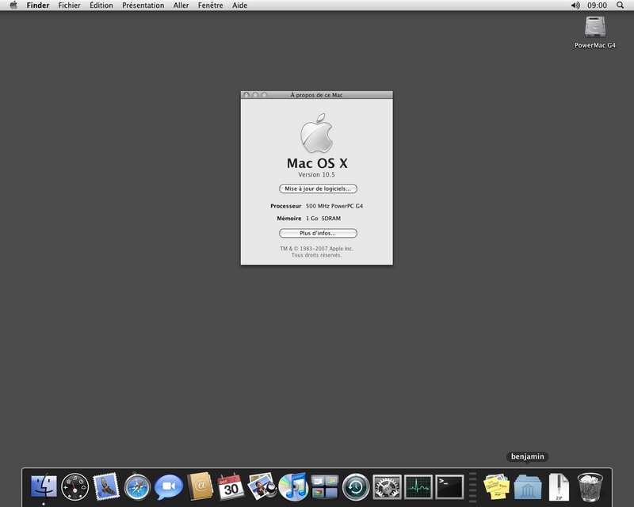Viewport: 634px width, 507px height.
Task: Launch iCal calendar icon
Action: point(231,486)
